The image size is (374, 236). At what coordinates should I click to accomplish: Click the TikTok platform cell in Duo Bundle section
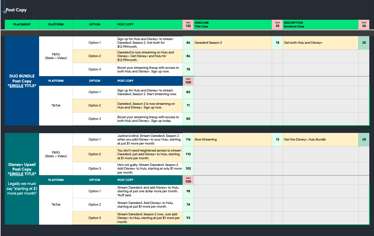click(x=56, y=105)
